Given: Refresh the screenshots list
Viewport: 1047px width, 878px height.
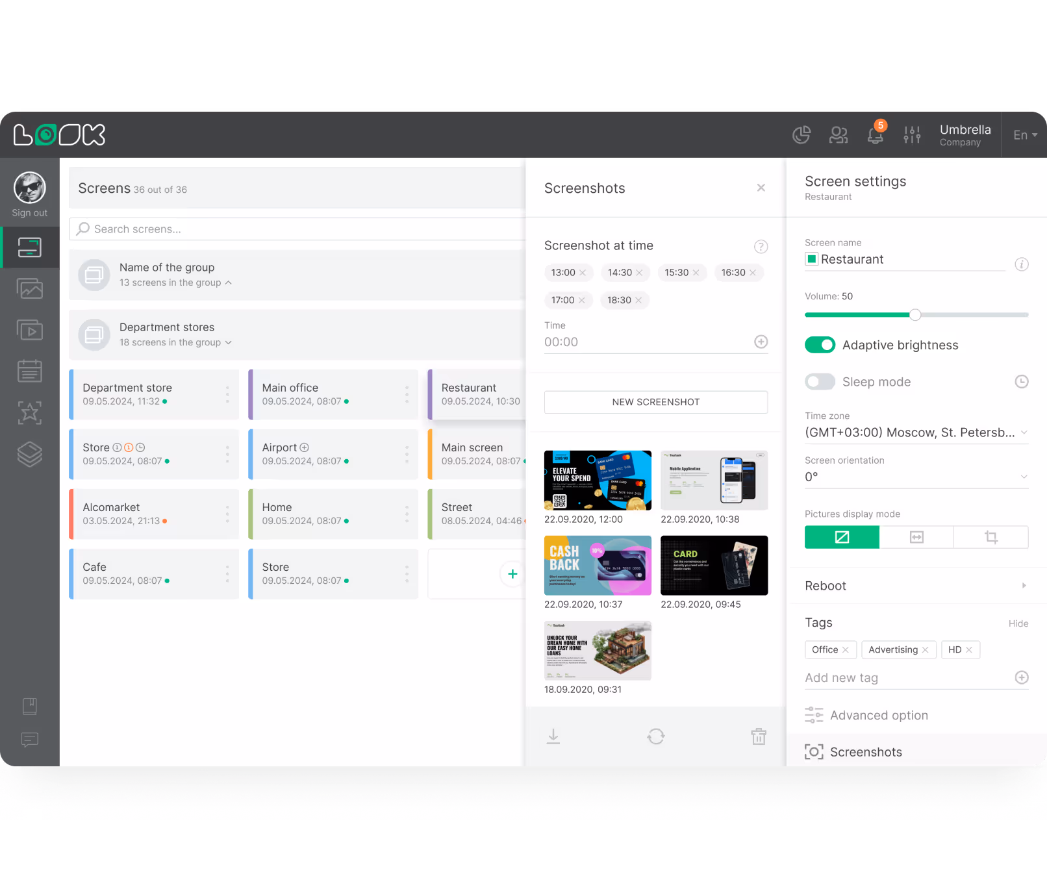Looking at the screenshot, I should coord(656,736).
